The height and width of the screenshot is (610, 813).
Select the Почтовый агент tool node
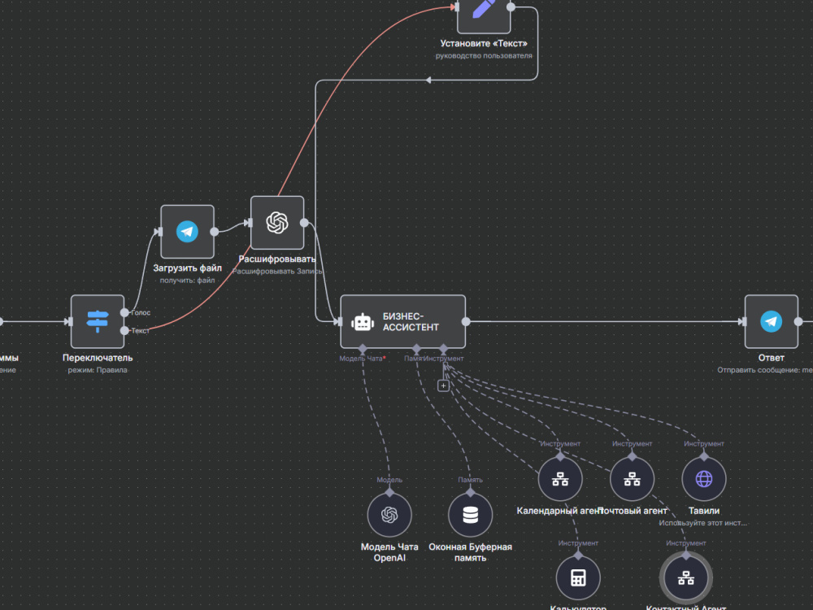[632, 479]
